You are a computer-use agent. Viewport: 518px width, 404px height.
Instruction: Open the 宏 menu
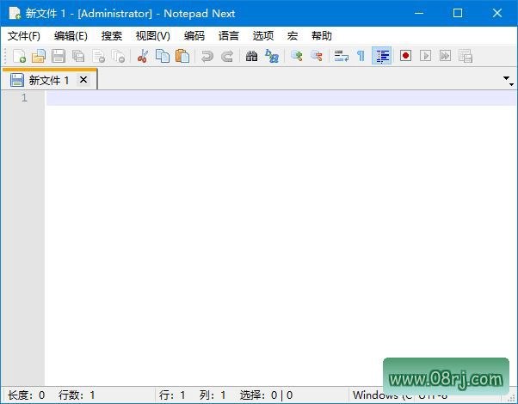[x=293, y=35]
